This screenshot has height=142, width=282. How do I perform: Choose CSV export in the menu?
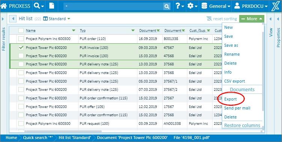click(234, 81)
